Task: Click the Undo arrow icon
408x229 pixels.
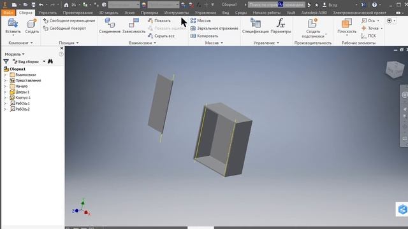Action: [41, 4]
